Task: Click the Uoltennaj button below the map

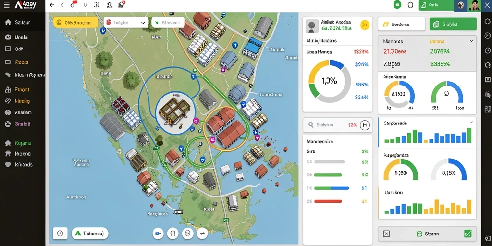Action: click(90, 234)
